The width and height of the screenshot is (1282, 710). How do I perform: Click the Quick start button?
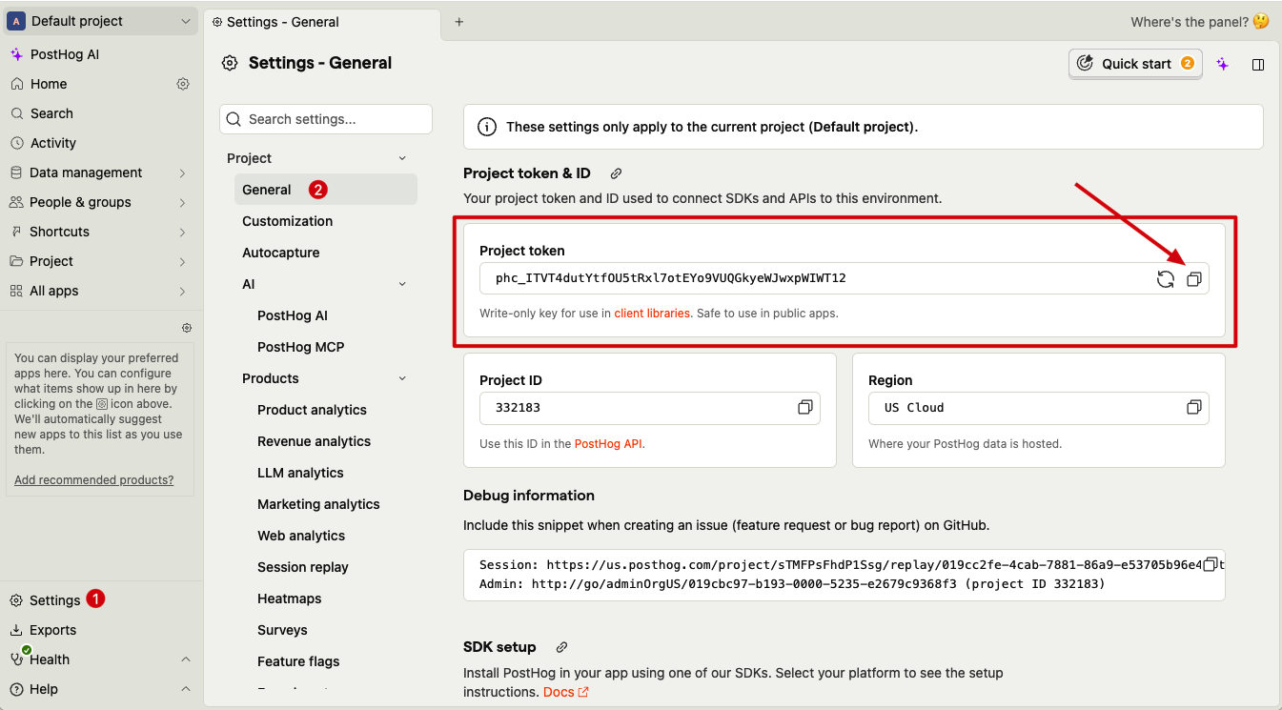pyautogui.click(x=1135, y=64)
